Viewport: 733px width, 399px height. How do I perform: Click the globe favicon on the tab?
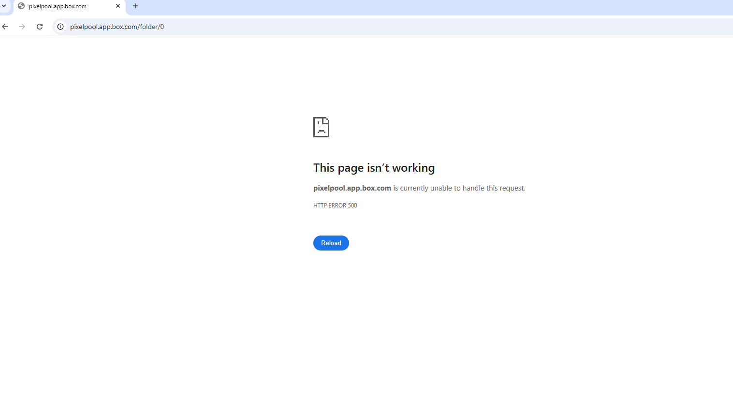click(x=21, y=6)
